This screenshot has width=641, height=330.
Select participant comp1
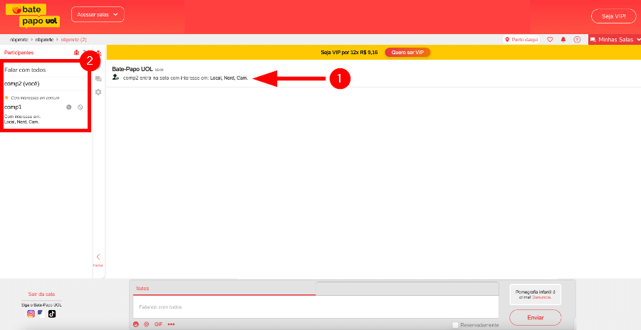(x=13, y=107)
